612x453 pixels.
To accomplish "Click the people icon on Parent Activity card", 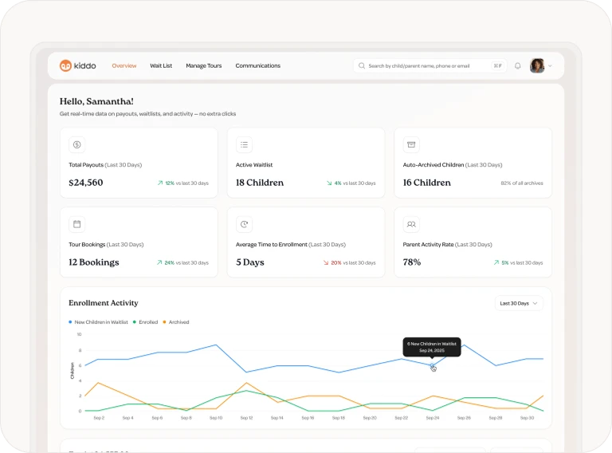I will [x=411, y=224].
